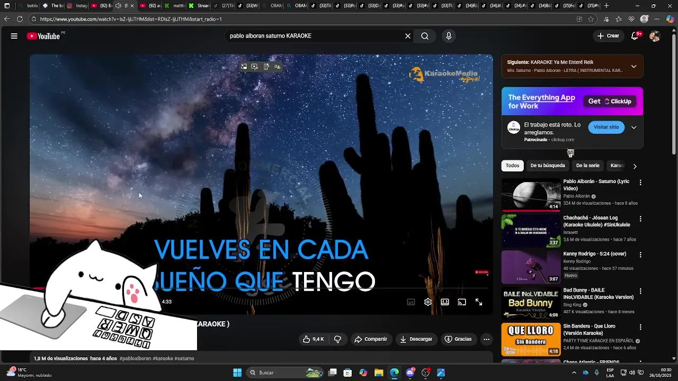This screenshot has height=381, width=678.
Task: Open Bad Bunny BAILE INoLVIDABLE thumbnail
Action: click(x=531, y=303)
